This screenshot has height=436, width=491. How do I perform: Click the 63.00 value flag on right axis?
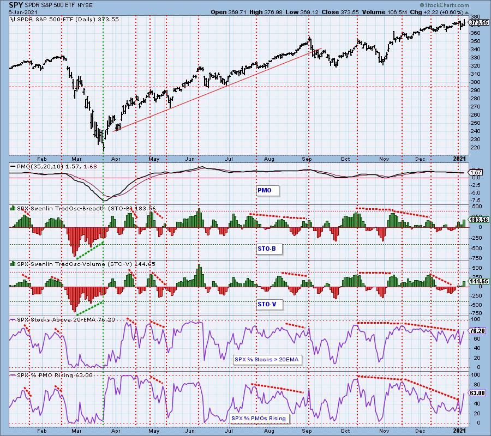[x=477, y=393]
